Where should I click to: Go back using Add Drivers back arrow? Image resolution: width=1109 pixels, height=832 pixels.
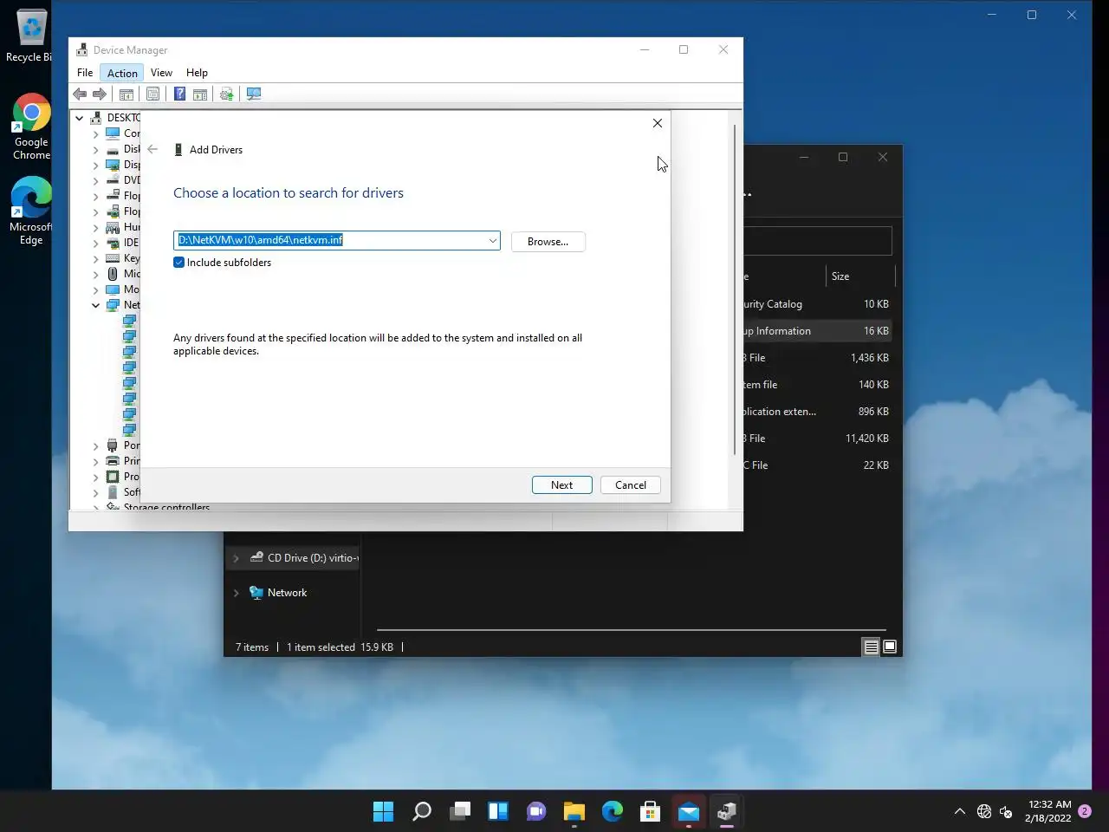pyautogui.click(x=152, y=149)
